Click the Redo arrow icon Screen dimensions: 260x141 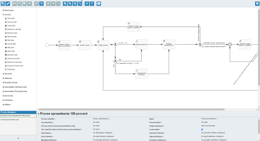click(x=37, y=4)
